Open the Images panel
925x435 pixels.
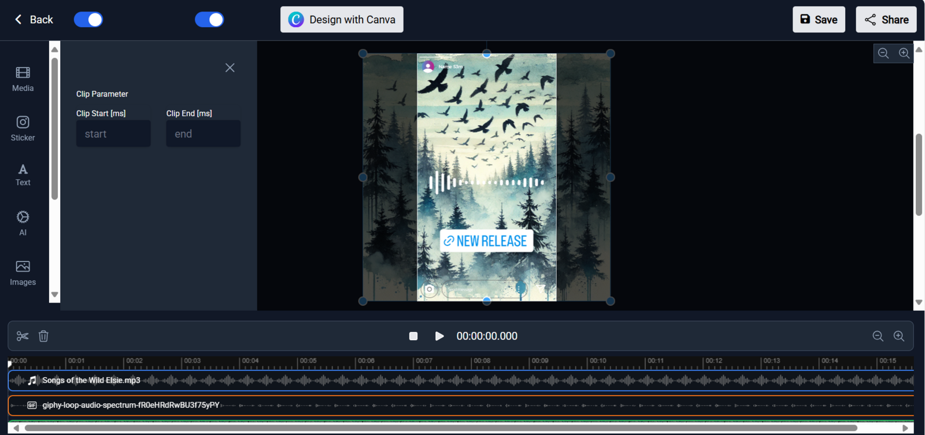tap(23, 273)
